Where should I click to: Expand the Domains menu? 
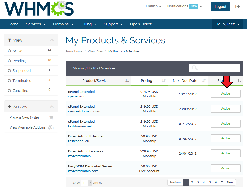[63, 24]
